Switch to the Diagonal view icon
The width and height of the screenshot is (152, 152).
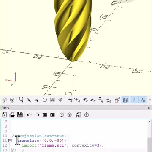[x=60, y=100]
